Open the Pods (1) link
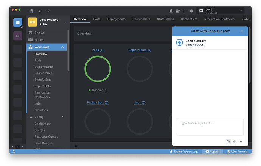 pyautogui.click(x=98, y=50)
